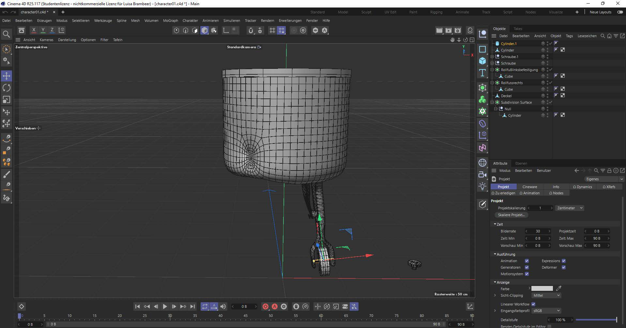The width and height of the screenshot is (626, 328).
Task: Click the record active objects button
Action: pos(266,306)
